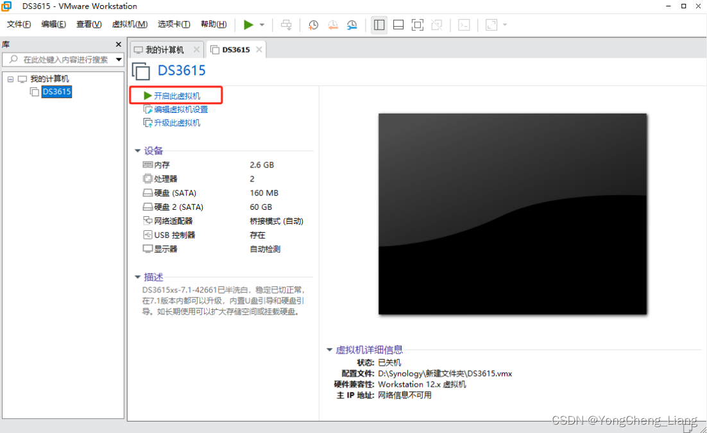Viewport: 707px width, 433px height.
Task: Click the green power-on play toolbar button
Action: (x=248, y=25)
